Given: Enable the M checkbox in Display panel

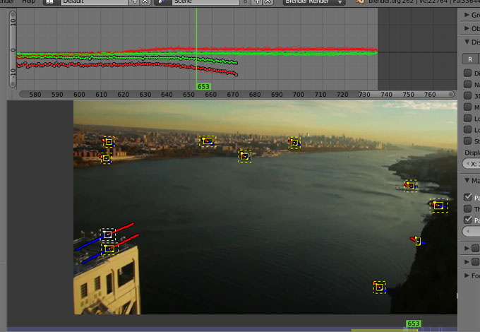Looking at the screenshot, I should coord(467,107).
